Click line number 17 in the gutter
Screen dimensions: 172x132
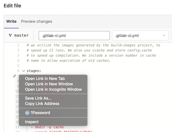pyautogui.click(x=17, y=127)
